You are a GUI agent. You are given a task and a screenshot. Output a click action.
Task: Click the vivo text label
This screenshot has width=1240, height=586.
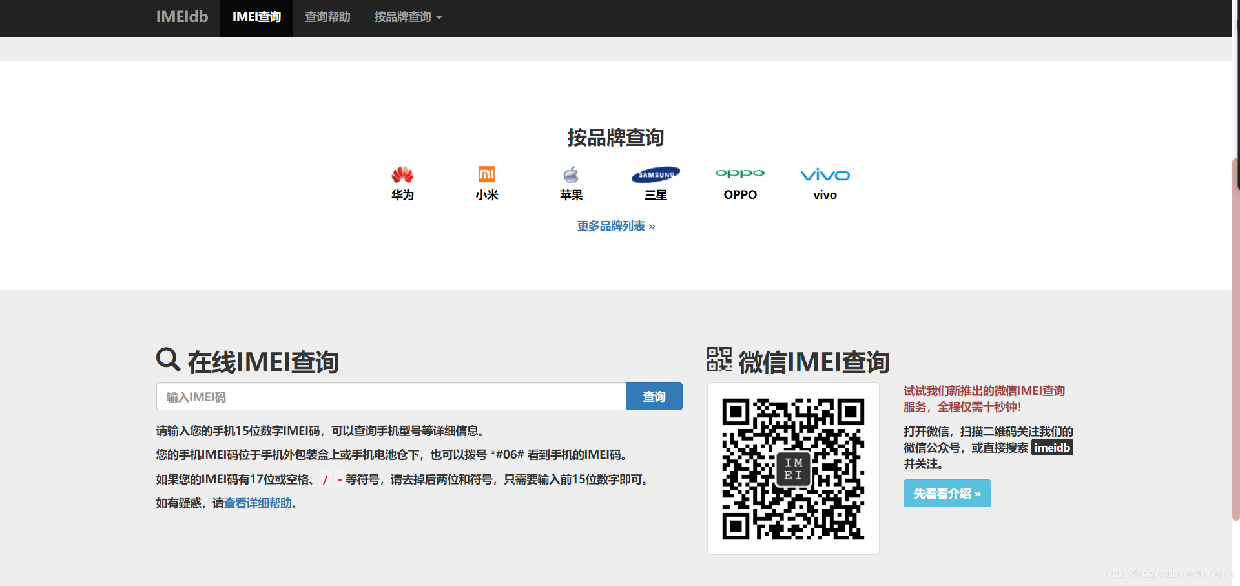[x=825, y=195]
